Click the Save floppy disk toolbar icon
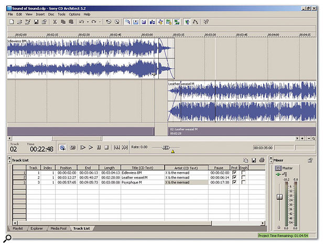 [36, 22]
